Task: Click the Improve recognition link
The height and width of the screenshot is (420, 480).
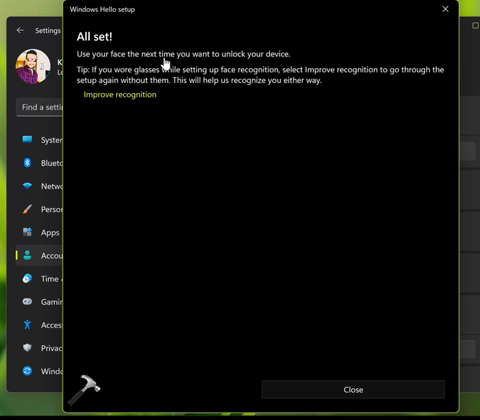Action: (120, 95)
